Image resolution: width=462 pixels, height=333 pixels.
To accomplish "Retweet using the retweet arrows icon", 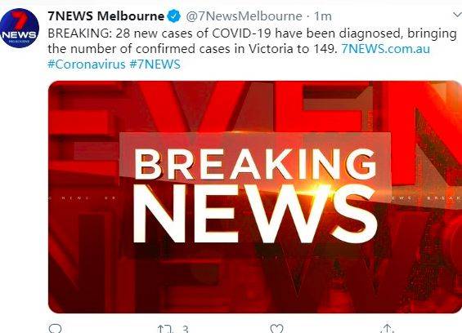I will coord(165,329).
